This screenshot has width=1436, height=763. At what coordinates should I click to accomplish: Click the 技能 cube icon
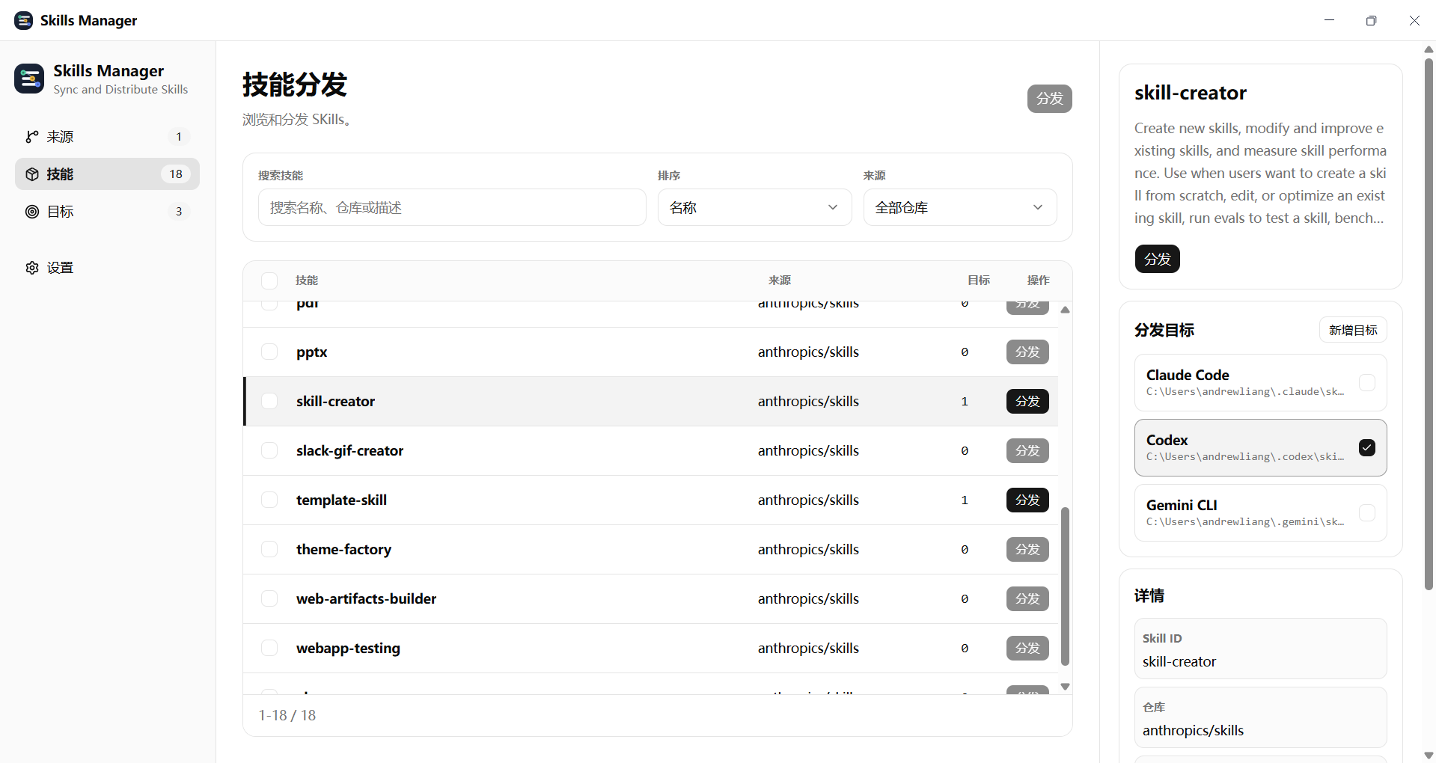pyautogui.click(x=32, y=174)
